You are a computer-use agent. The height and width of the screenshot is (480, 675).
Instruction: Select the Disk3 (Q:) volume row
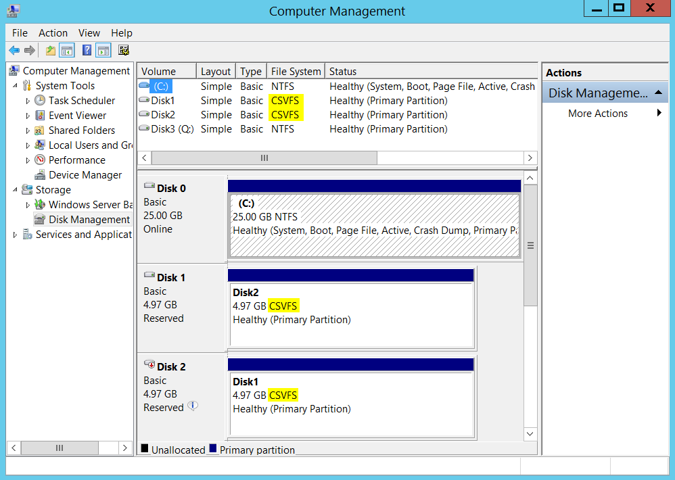pos(172,129)
